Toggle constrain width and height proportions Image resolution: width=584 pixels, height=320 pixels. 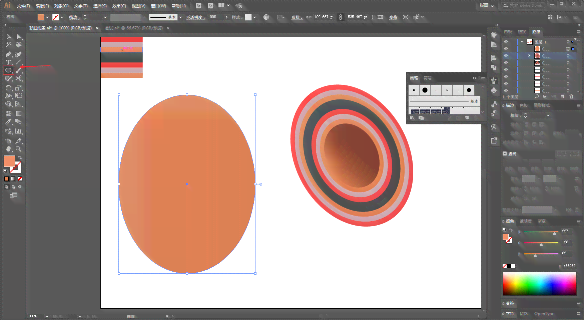point(341,17)
